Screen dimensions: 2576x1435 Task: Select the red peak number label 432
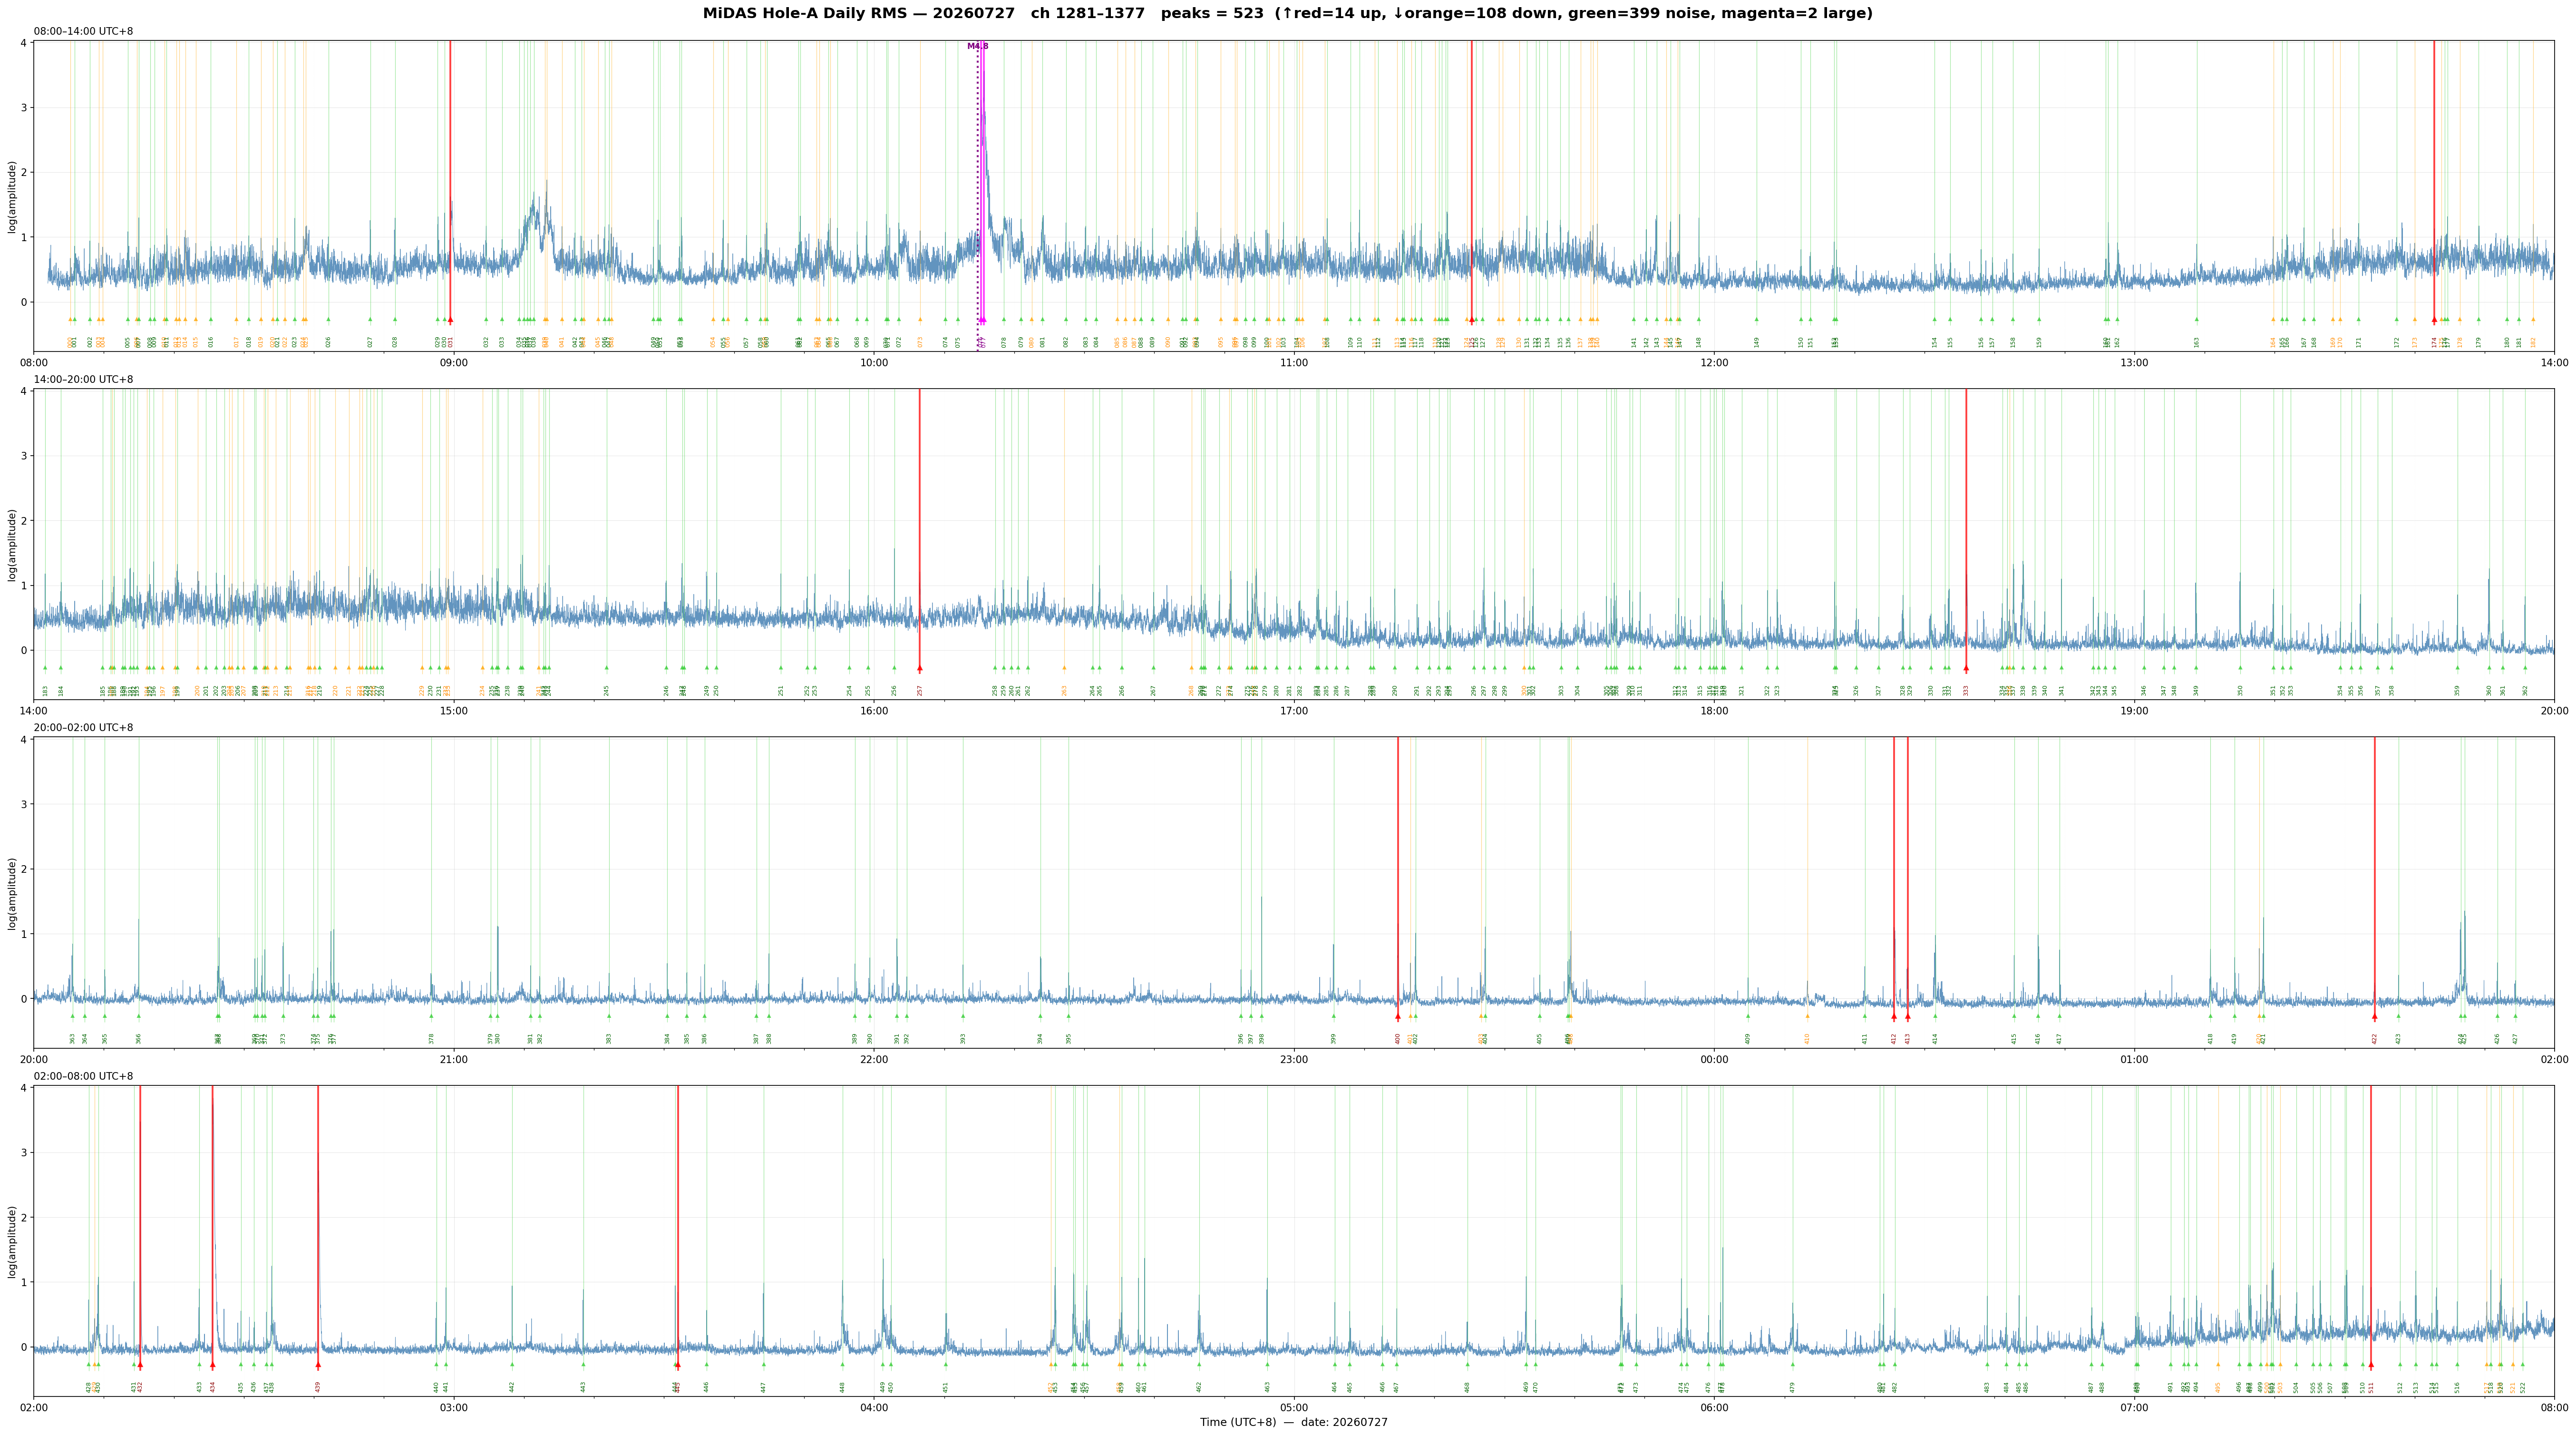[140, 1387]
